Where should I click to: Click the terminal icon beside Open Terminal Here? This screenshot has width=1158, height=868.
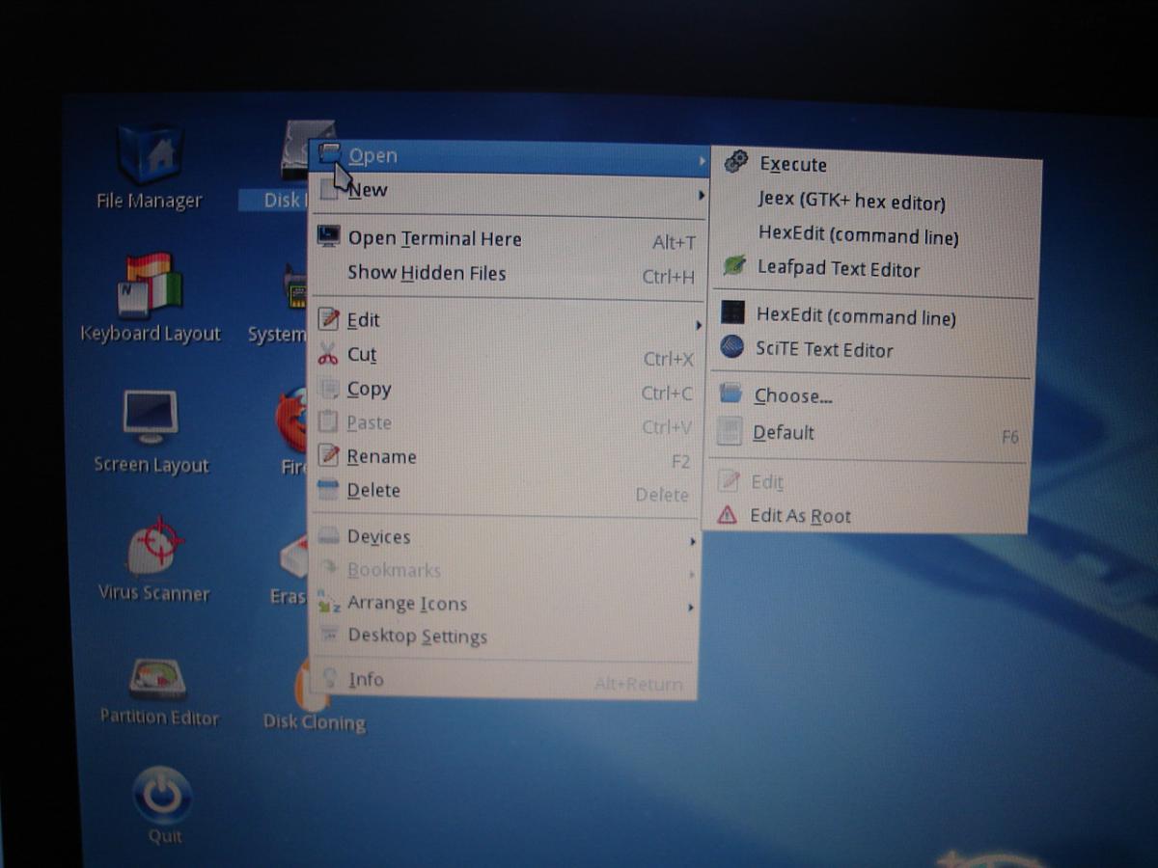click(x=329, y=236)
